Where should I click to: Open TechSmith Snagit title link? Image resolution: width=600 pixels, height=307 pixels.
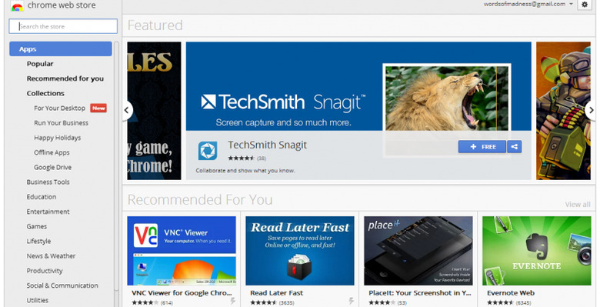pyautogui.click(x=268, y=145)
